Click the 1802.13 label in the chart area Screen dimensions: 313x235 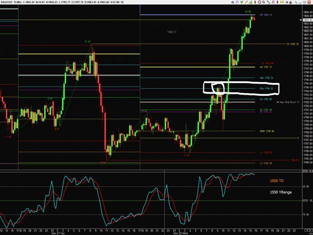point(172,32)
